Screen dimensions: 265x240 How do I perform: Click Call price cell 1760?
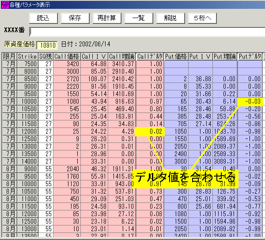67,176
